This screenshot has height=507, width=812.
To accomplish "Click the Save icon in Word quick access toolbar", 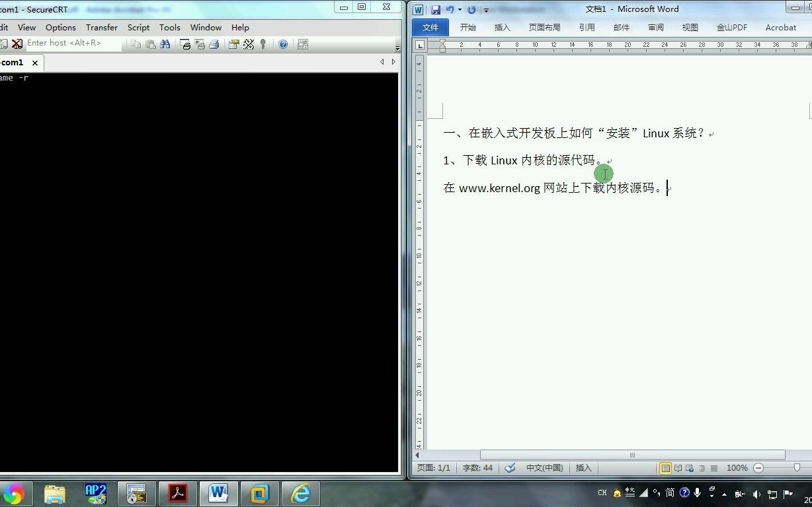I will 435,9.
